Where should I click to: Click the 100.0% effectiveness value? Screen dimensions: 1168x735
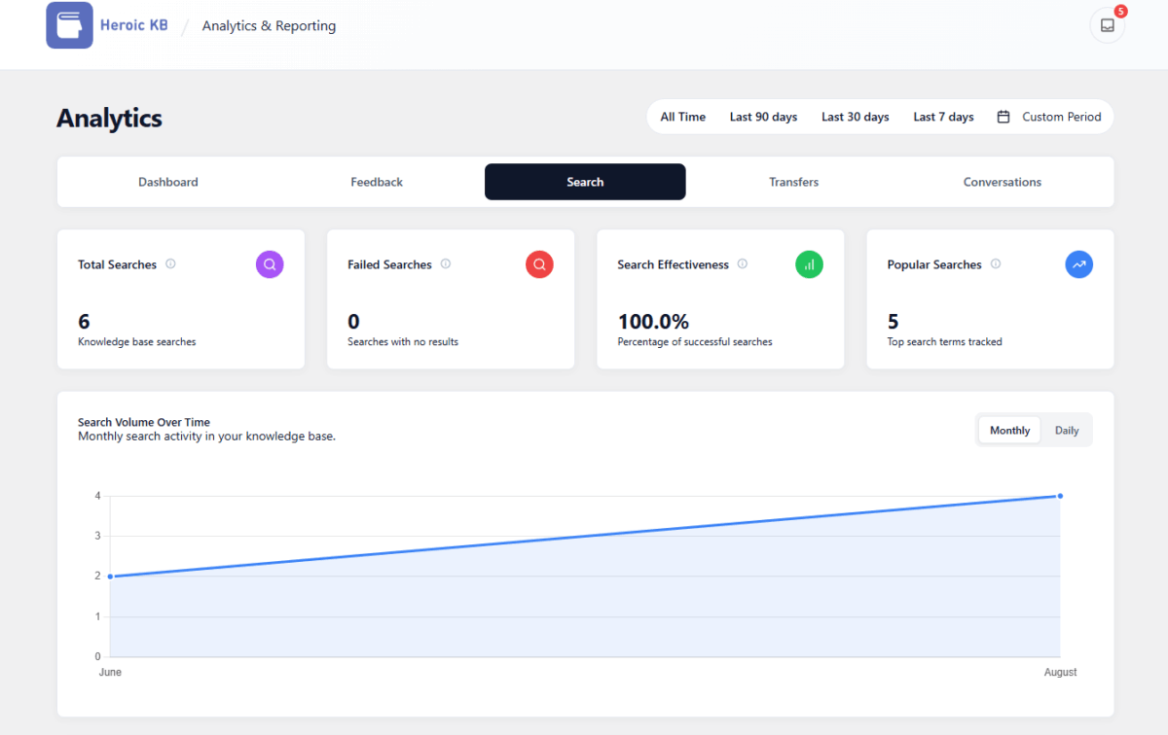click(x=653, y=322)
